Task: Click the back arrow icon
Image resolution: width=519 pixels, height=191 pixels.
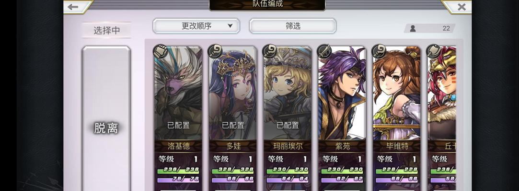Action: 73,7
